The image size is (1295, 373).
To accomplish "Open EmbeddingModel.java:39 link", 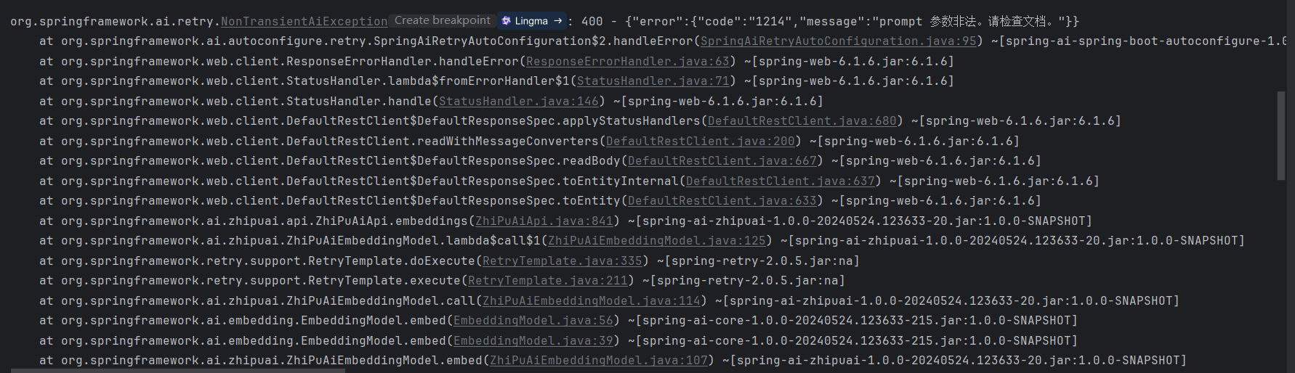I will click(533, 341).
